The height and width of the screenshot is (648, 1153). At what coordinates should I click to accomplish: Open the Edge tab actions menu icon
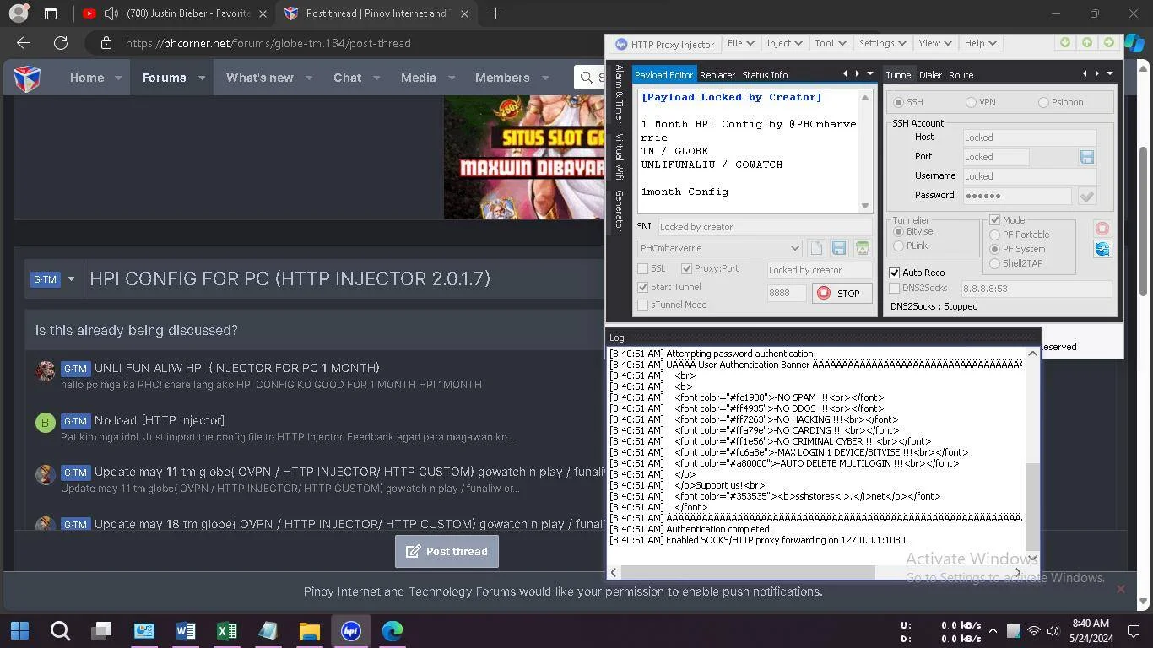tap(51, 13)
